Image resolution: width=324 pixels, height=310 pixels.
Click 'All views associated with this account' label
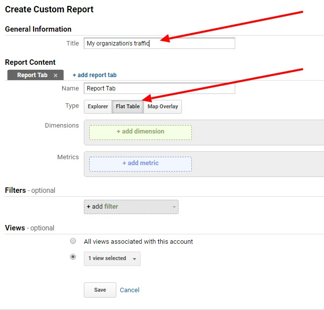click(138, 242)
